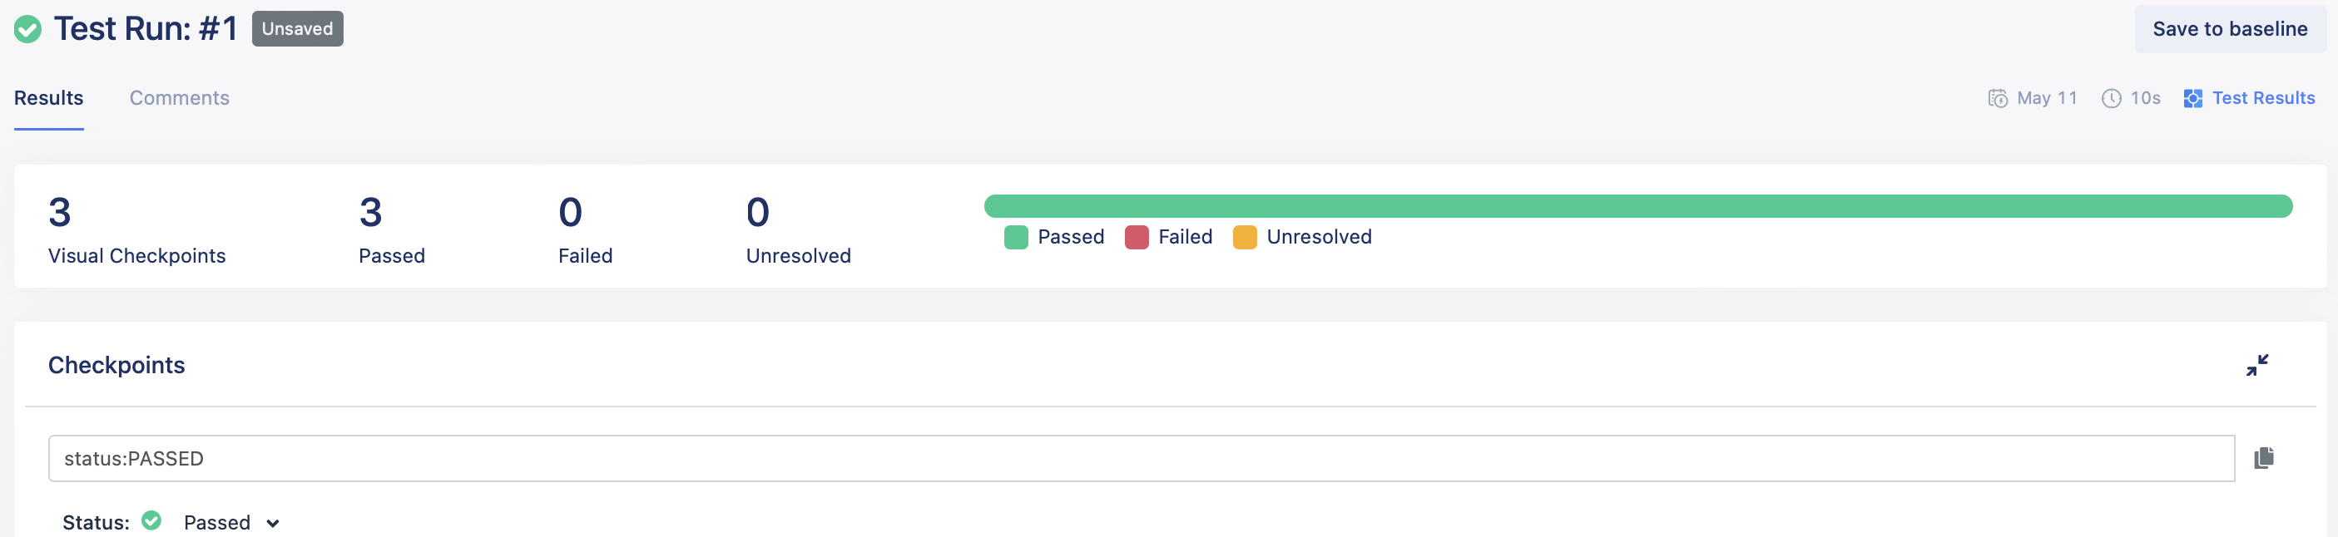Click the collapse icon in the Checkpoints panel header

click(2258, 365)
